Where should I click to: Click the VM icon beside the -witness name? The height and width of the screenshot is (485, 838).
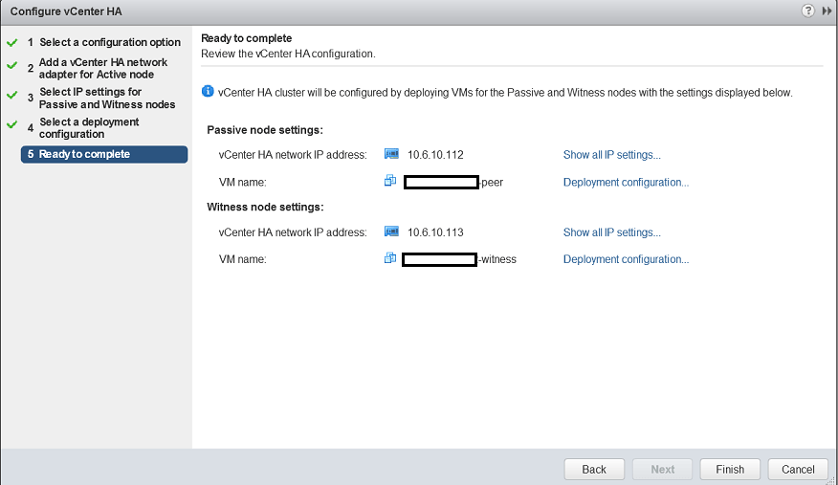pyautogui.click(x=390, y=258)
